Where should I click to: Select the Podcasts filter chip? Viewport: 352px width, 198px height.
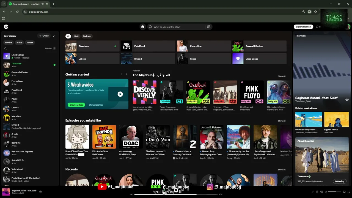pos(87,36)
